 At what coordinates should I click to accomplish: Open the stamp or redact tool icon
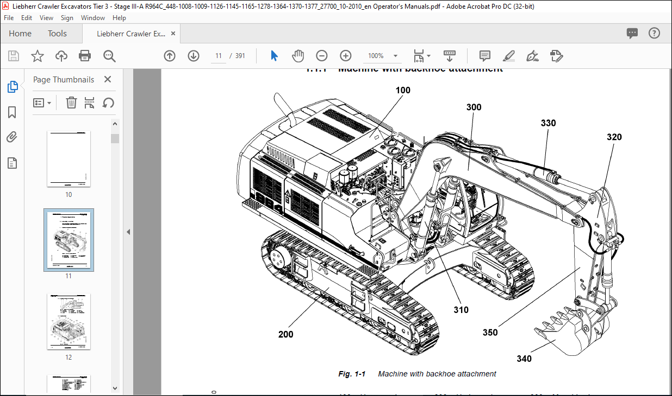coord(556,56)
